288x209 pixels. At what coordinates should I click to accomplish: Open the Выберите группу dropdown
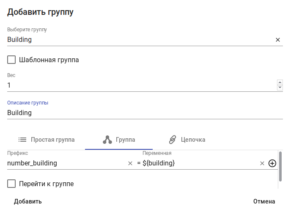point(140,40)
